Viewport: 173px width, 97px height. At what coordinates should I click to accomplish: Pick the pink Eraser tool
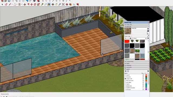point(6,4)
